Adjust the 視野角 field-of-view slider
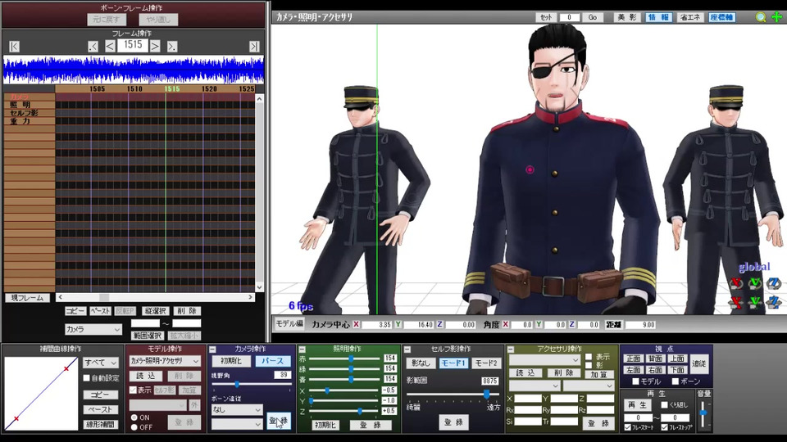The image size is (787, 442). (x=238, y=383)
